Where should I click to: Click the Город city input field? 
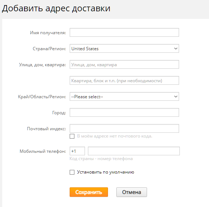click(124, 112)
